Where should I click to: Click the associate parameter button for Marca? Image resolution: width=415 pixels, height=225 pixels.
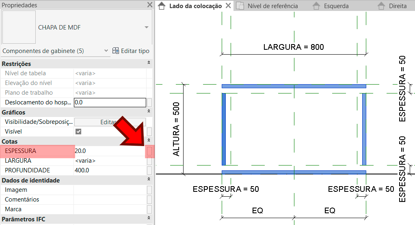(149, 209)
